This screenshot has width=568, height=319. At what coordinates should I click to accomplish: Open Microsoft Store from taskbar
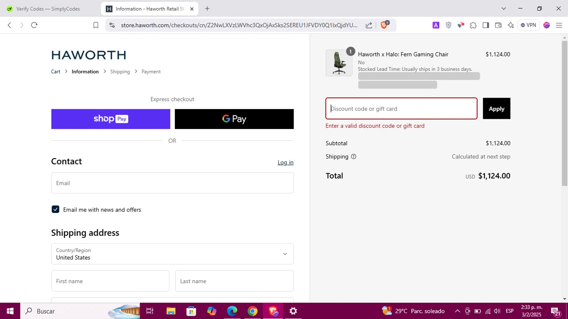coord(191,311)
